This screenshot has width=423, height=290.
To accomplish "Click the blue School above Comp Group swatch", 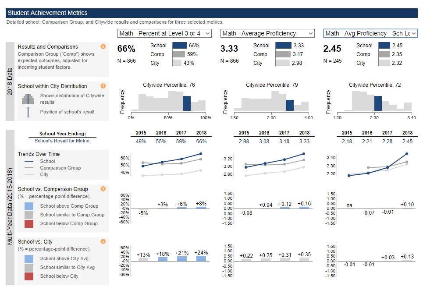I will click(28, 206).
